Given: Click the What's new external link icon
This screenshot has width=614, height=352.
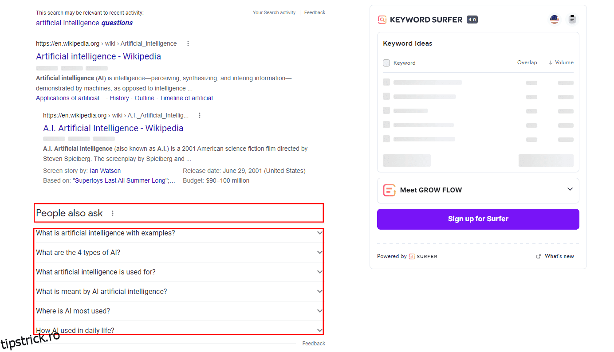Looking at the screenshot, I should tap(539, 256).
